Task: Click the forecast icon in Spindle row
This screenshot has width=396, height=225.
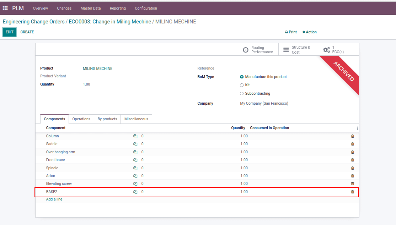Action: tap(135, 168)
